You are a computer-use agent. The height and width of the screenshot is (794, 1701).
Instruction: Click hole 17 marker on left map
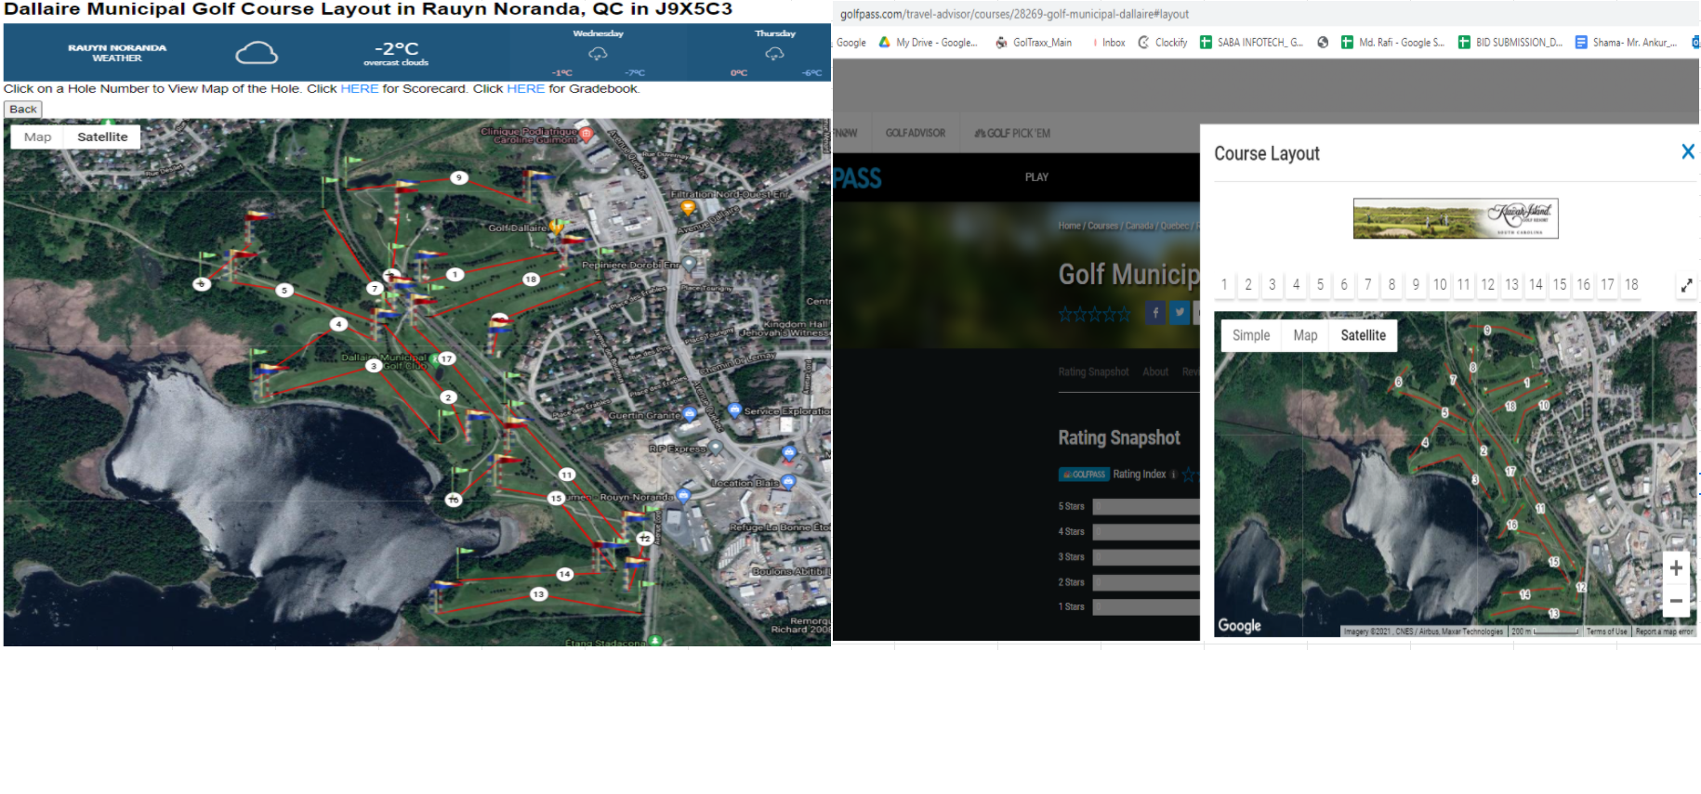tap(447, 358)
